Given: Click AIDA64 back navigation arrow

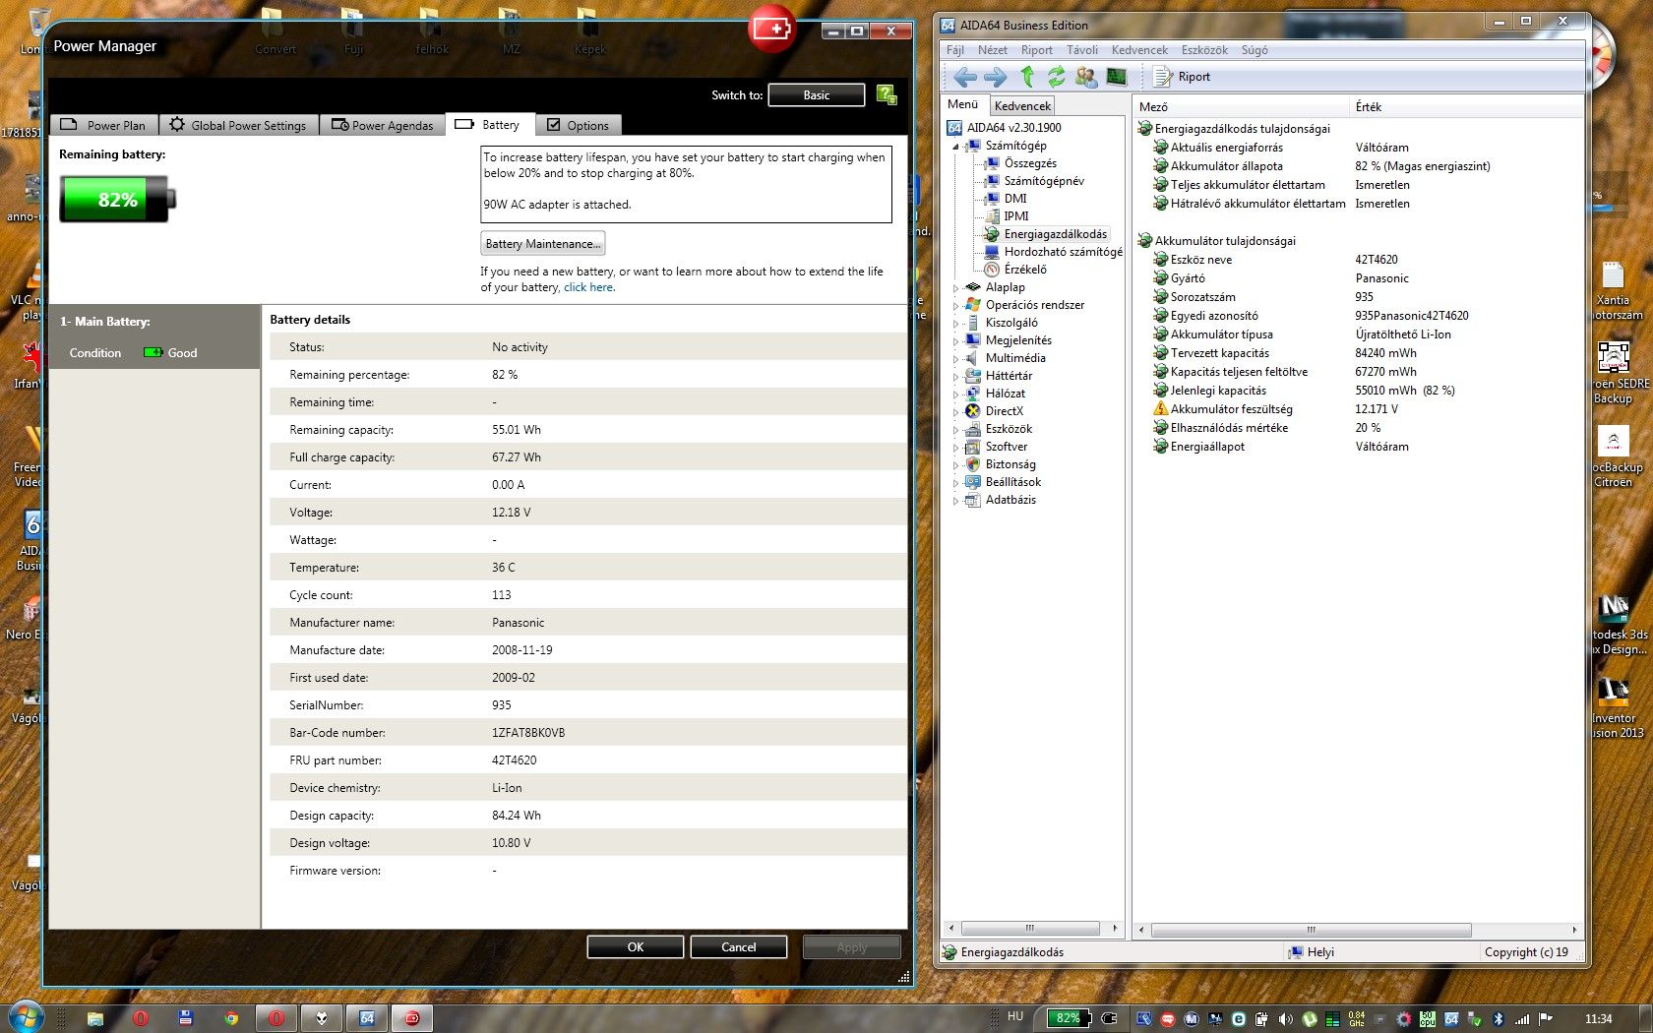Looking at the screenshot, I should (x=965, y=77).
